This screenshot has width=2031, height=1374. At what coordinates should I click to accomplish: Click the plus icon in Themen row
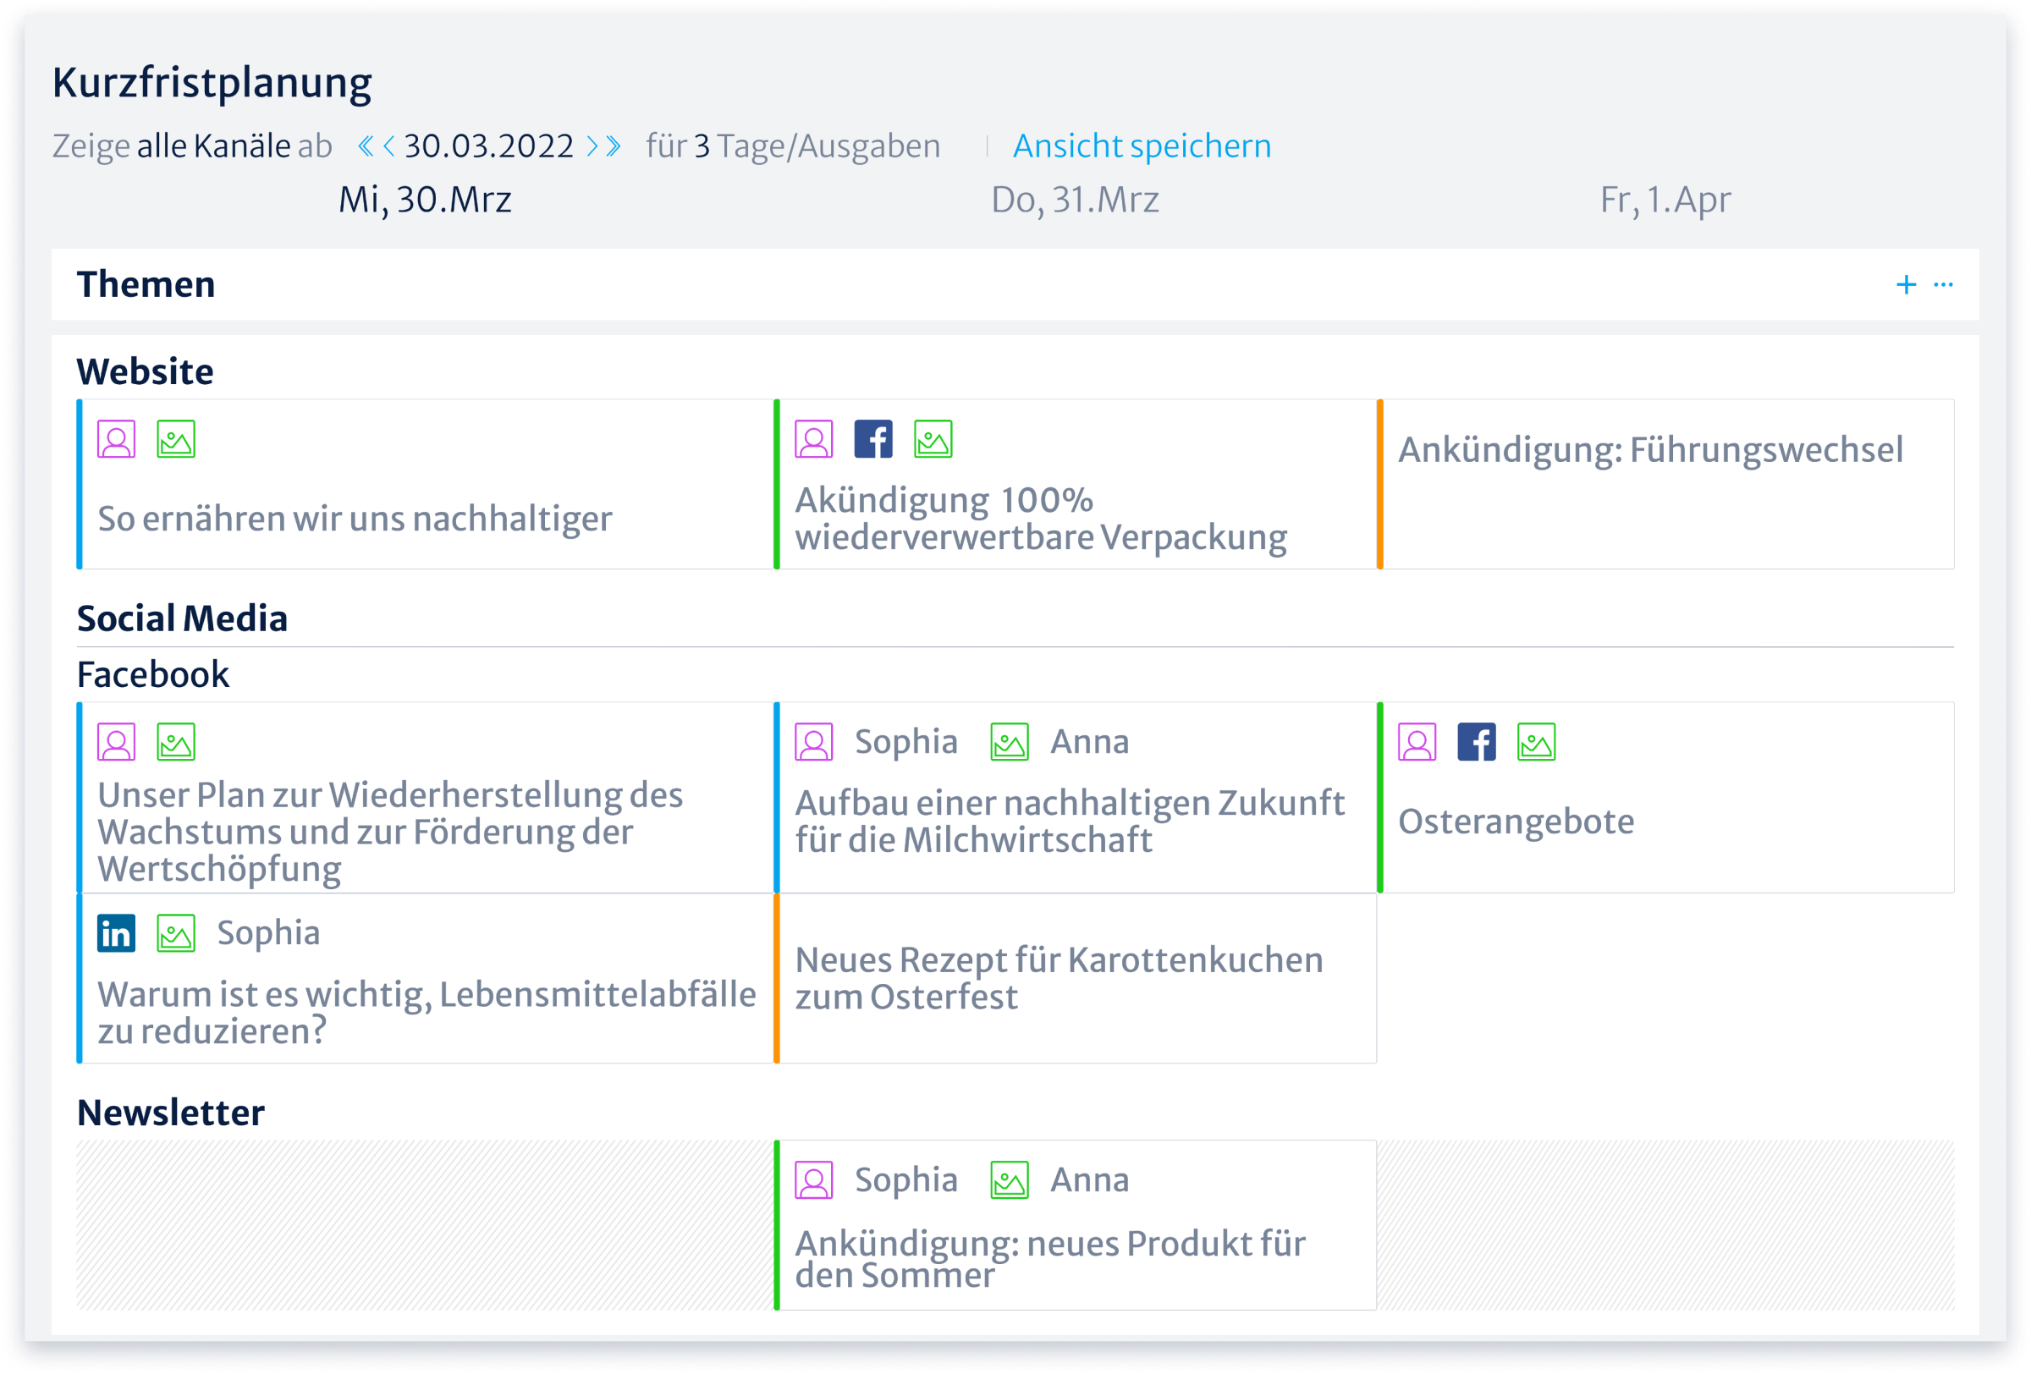click(x=1906, y=285)
